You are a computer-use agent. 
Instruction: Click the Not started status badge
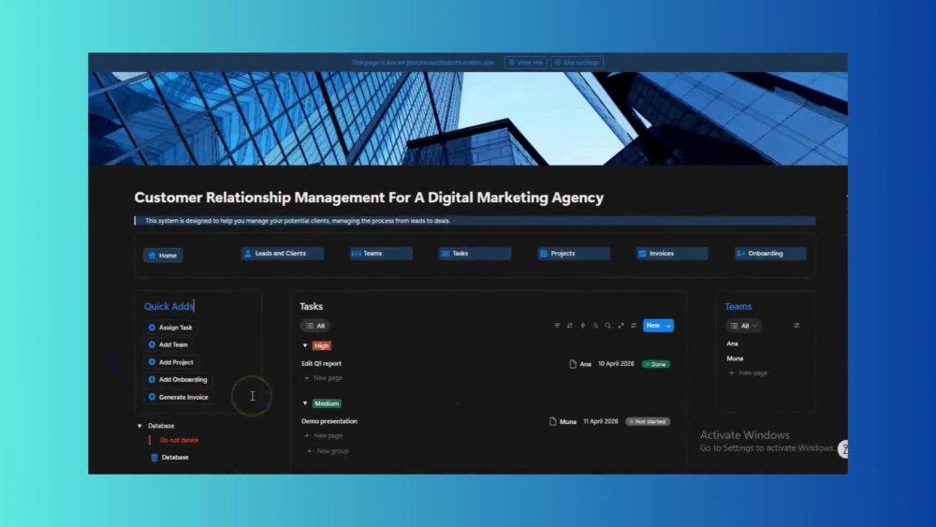pyautogui.click(x=648, y=421)
